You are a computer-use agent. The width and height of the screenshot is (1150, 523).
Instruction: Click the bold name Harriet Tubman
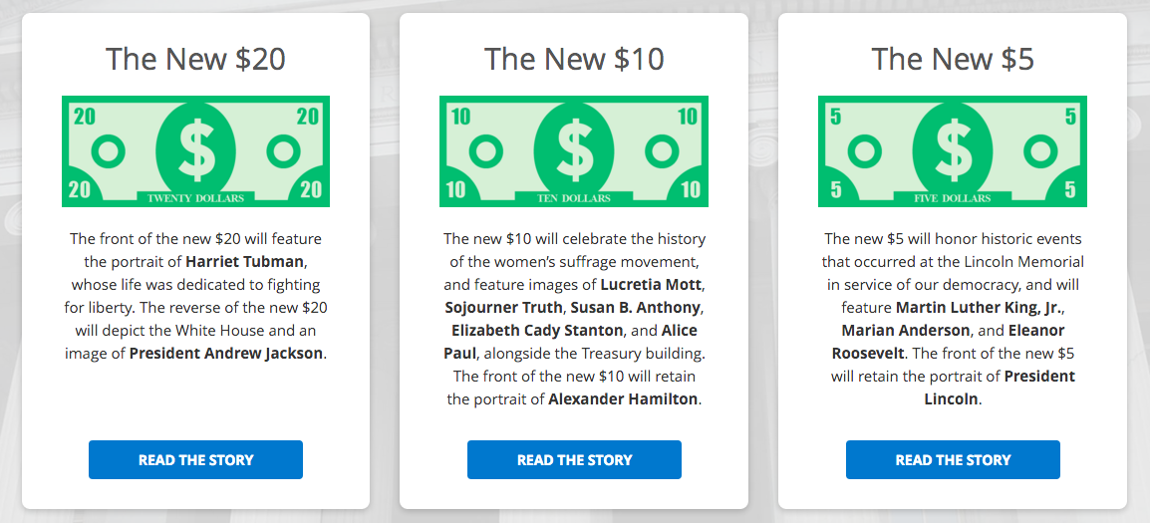tap(243, 262)
